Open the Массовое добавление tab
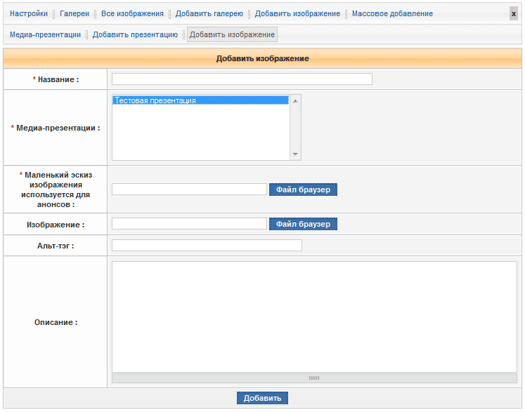Screen dimensions: 525x412 (x=392, y=13)
